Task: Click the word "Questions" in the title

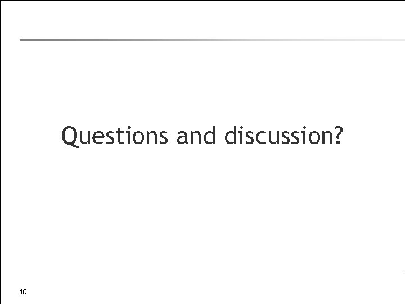Action: [115, 136]
